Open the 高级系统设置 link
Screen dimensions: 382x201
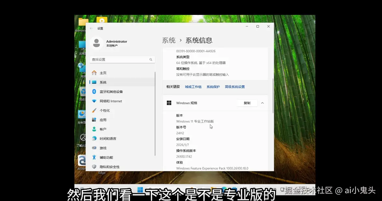pyautogui.click(x=235, y=87)
